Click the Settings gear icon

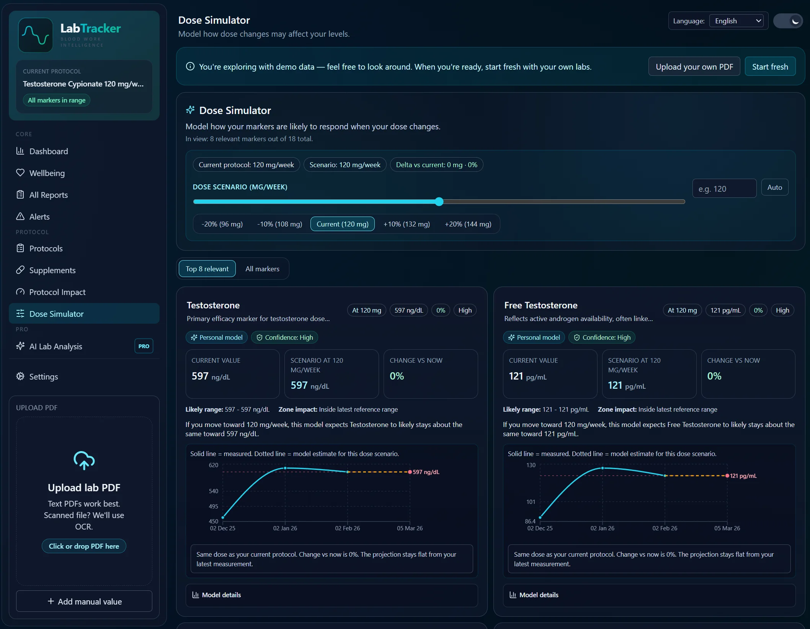(x=20, y=376)
